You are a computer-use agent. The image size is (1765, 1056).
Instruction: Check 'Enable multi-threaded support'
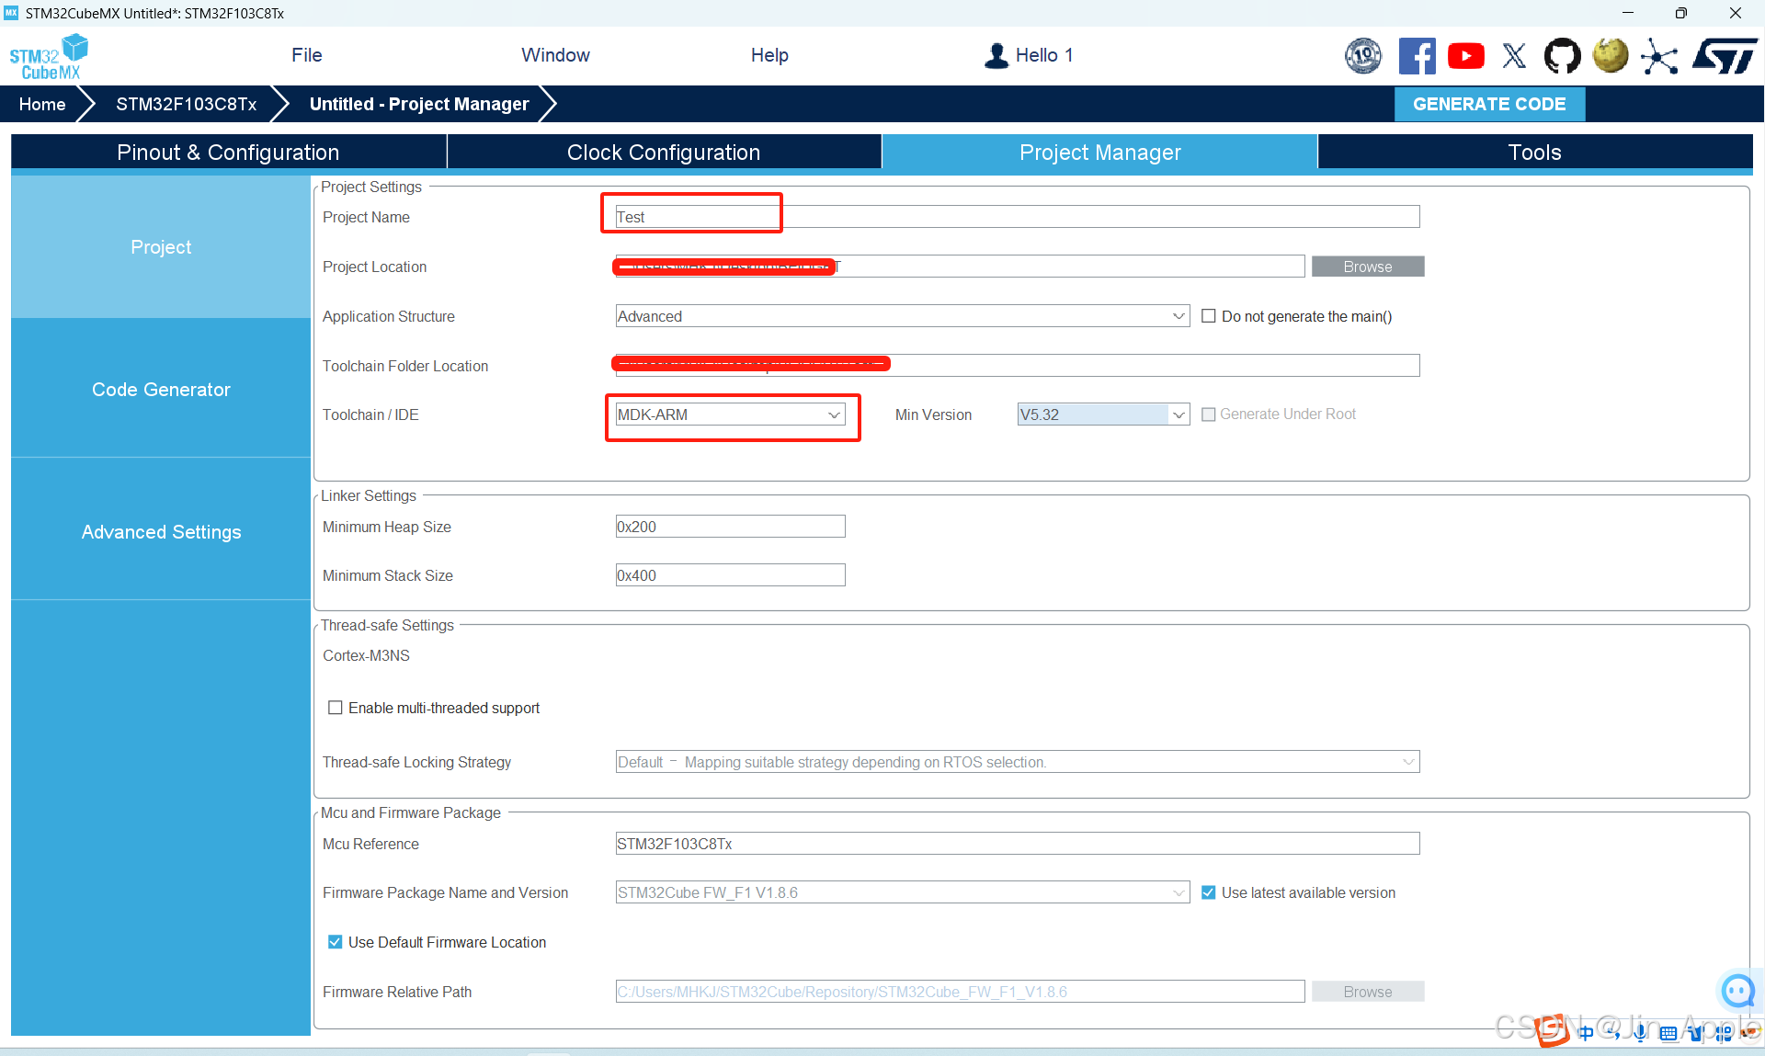pyautogui.click(x=336, y=708)
